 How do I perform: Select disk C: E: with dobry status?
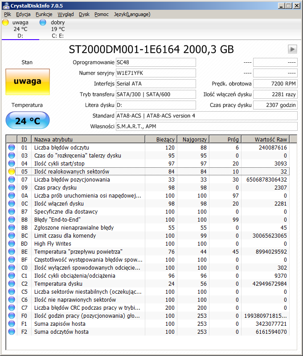[58, 29]
